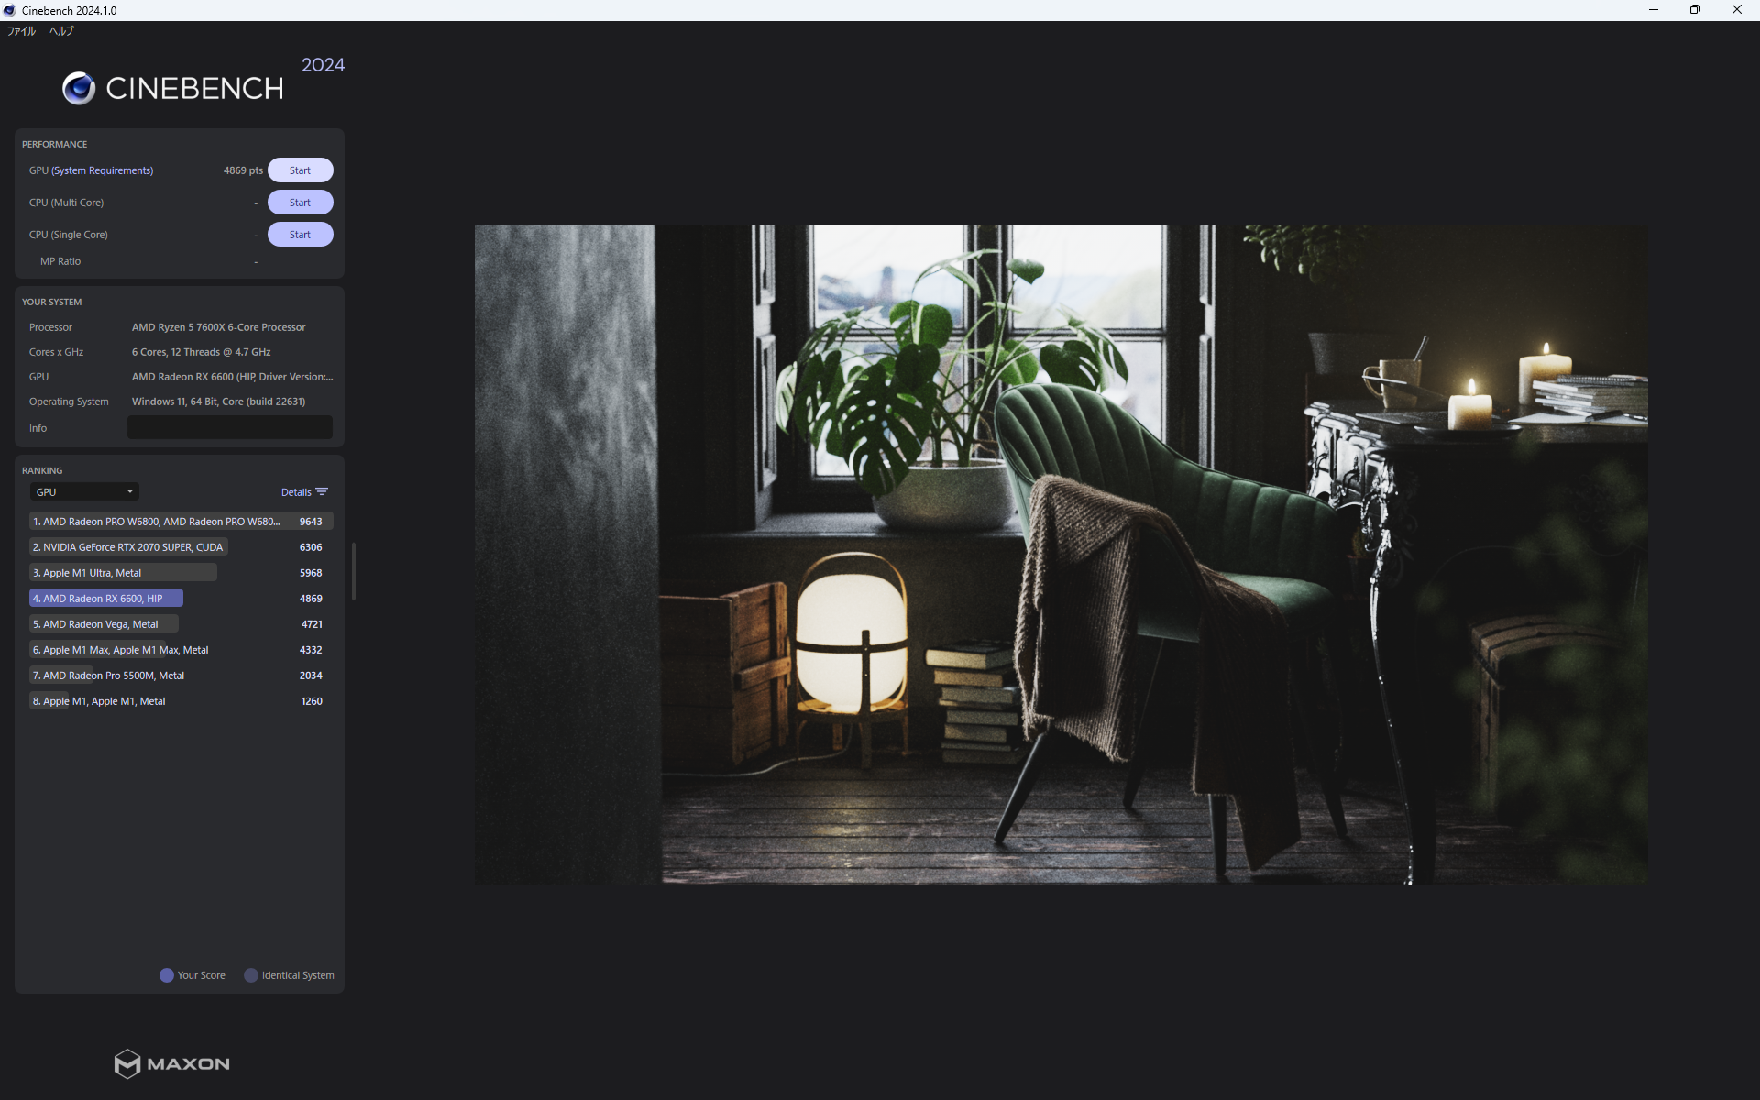
Task: Click the rendered room scene image
Action: [1061, 555]
